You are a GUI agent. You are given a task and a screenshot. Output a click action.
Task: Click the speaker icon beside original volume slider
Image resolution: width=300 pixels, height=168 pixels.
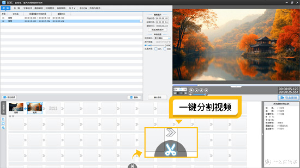pos(146,45)
